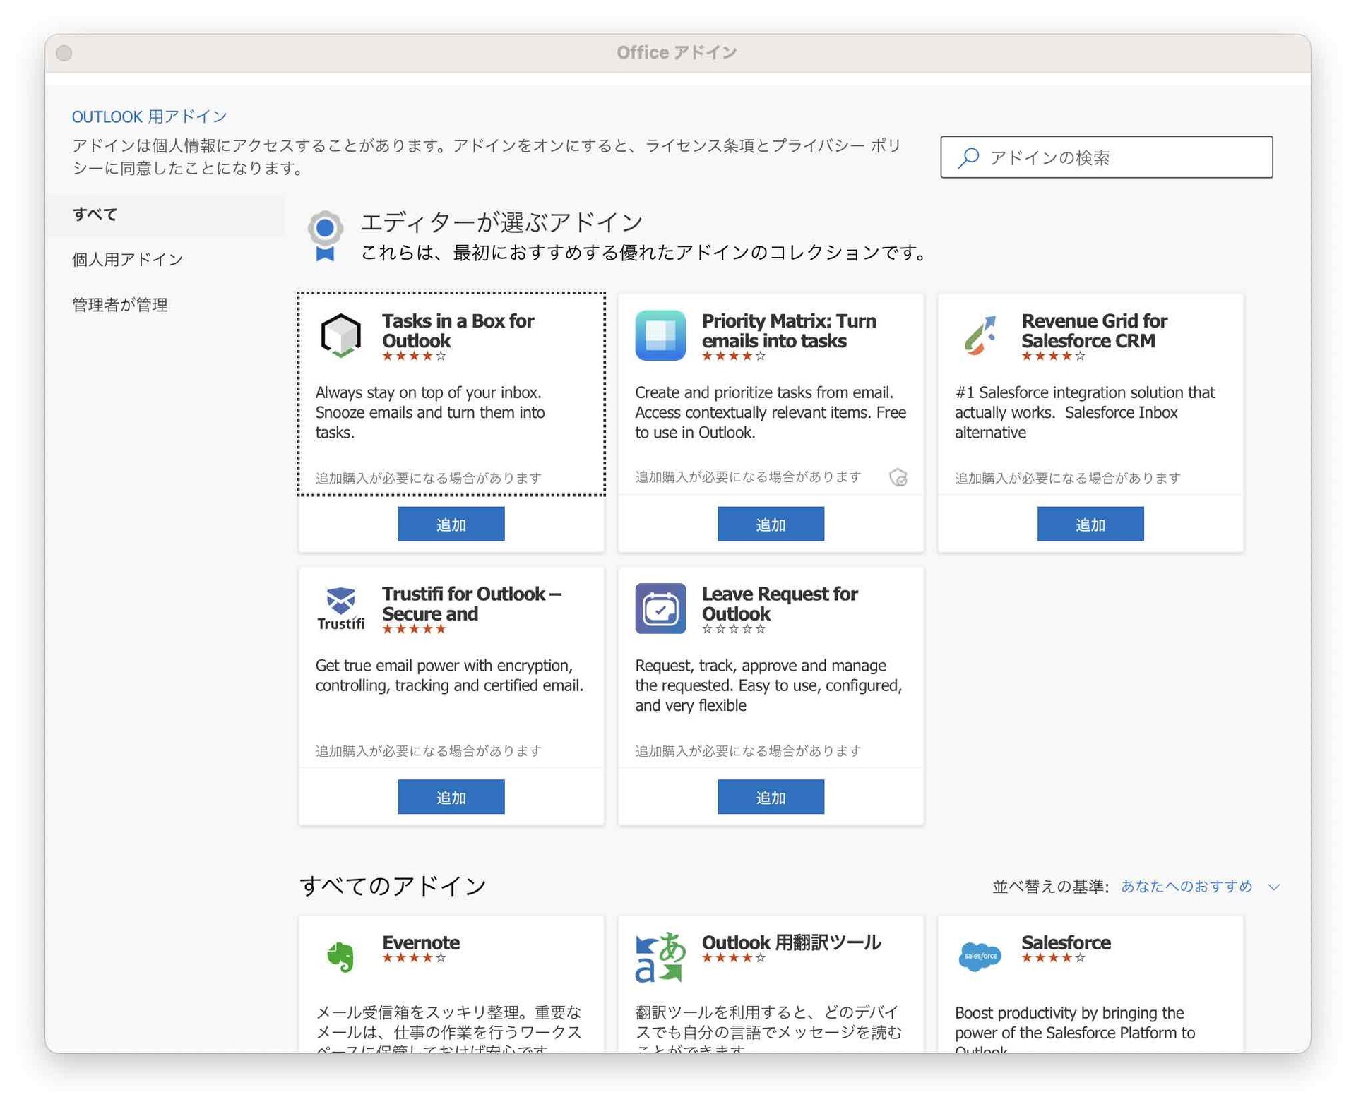
Task: Open Tasks in a Box for Outlook title
Action: [x=458, y=330]
